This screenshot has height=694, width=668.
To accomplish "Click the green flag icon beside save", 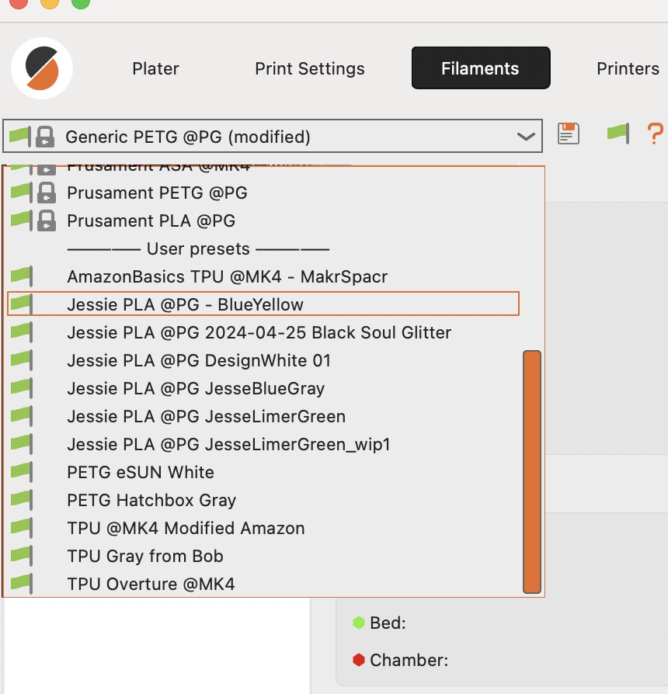I will pos(618,134).
